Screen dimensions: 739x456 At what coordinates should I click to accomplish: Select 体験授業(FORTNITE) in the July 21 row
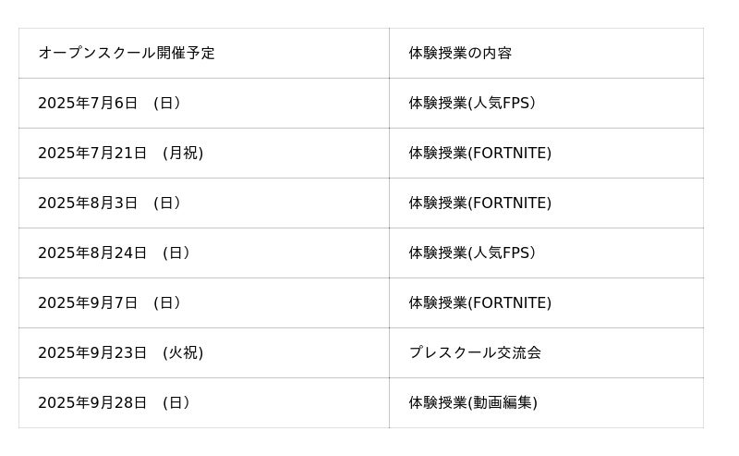[x=480, y=153]
